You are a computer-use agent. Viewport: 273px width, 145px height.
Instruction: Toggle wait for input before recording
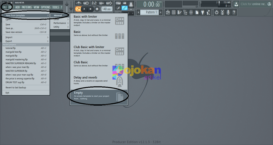coord(86,3)
